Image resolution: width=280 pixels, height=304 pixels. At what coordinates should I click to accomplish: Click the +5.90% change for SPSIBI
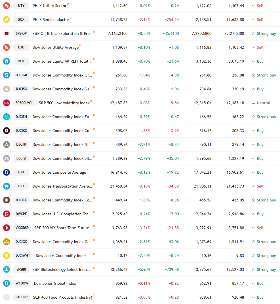click(x=144, y=269)
